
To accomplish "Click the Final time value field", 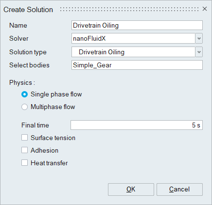I will (x=137, y=125).
